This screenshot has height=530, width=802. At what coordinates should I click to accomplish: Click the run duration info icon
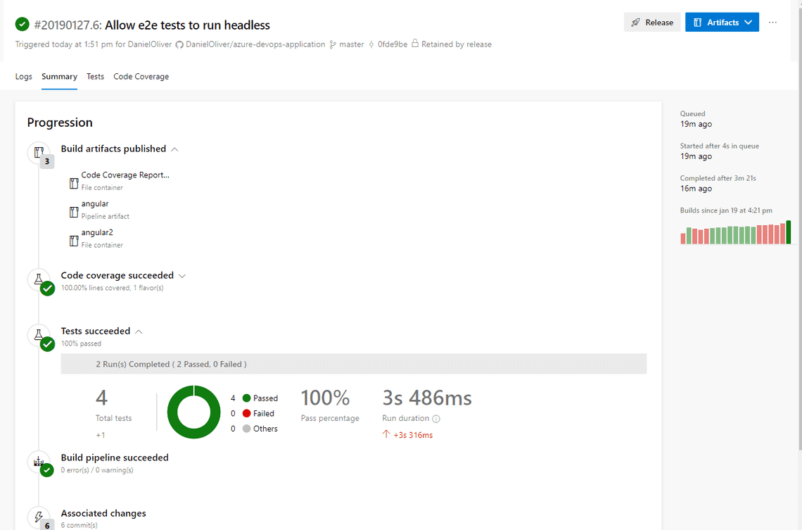(436, 419)
